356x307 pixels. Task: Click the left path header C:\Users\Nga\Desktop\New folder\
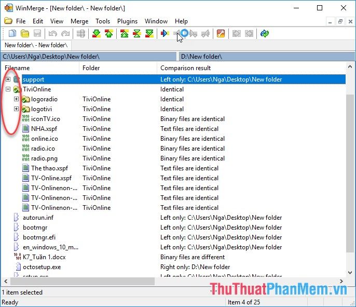[x=89, y=56]
